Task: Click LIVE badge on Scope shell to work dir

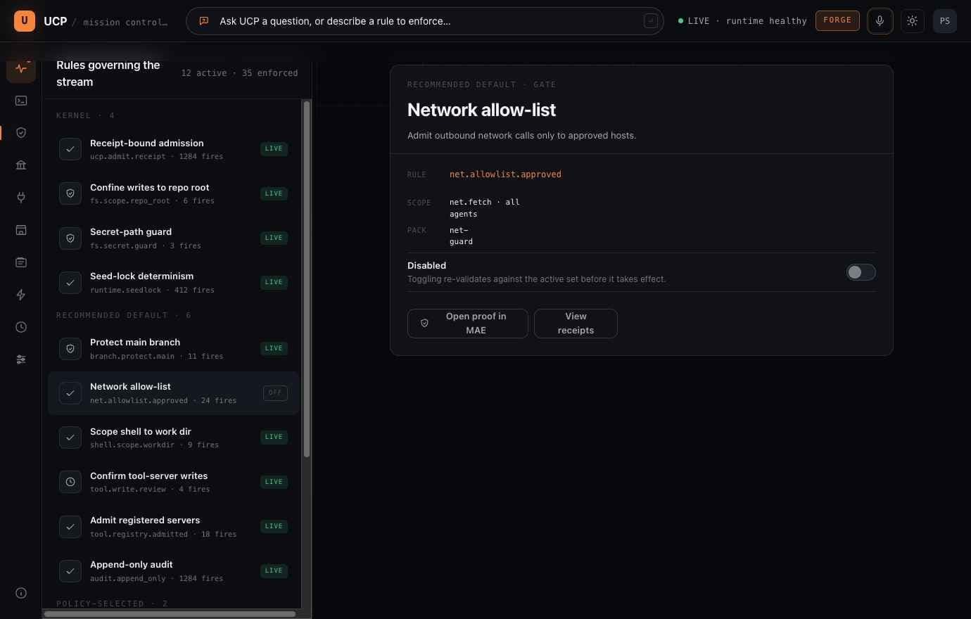Action: [x=274, y=437]
